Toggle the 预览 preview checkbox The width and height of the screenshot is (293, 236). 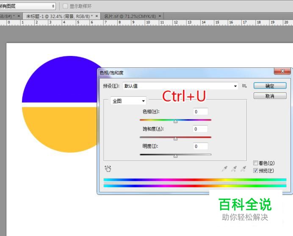click(x=255, y=171)
